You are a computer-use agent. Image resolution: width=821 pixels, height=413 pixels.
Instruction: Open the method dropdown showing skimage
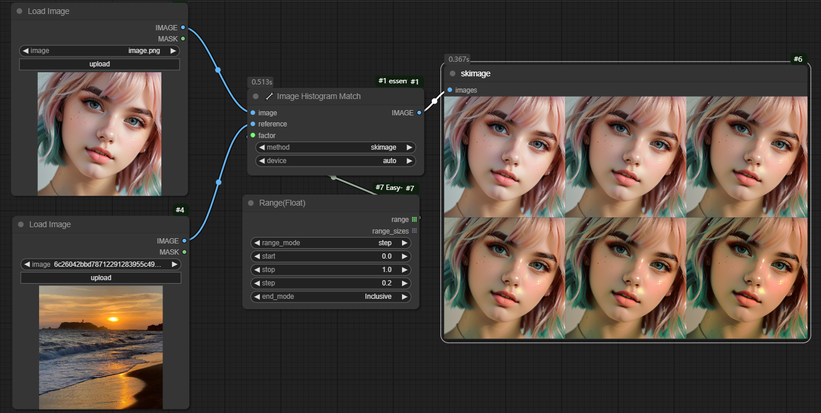[x=336, y=147]
